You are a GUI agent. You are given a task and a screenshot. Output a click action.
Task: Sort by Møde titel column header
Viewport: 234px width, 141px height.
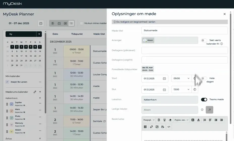tap(99, 34)
